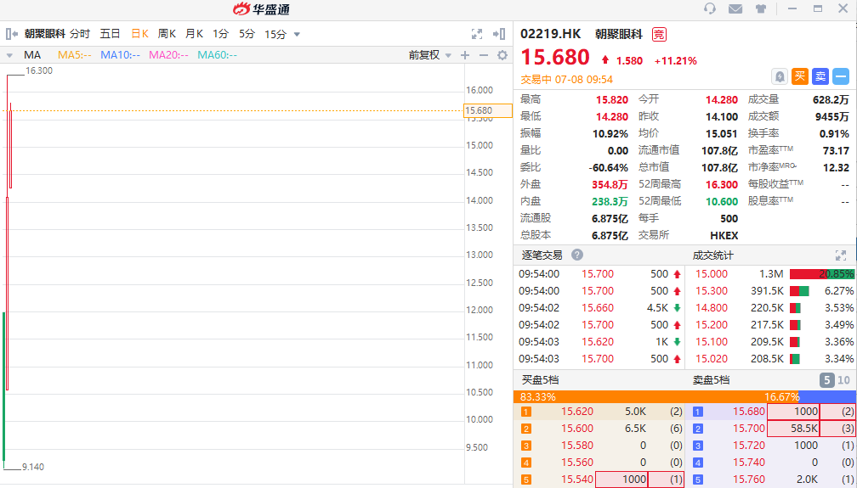The height and width of the screenshot is (488, 857).
Task: Open the MA indicator dropdown arrow
Action: click(9, 55)
